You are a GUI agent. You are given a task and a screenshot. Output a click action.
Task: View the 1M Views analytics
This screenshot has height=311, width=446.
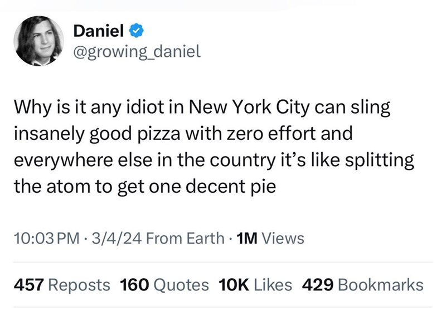pyautogui.click(x=270, y=239)
